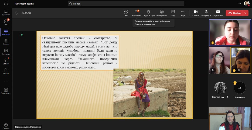This screenshot has height=130, width=252.
Task: Open the Реагировать reactions menu
Action: pos(162,13)
